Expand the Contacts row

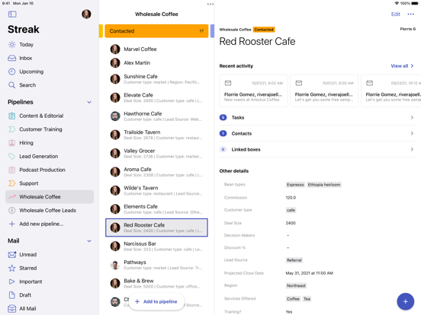pyautogui.click(x=317, y=133)
